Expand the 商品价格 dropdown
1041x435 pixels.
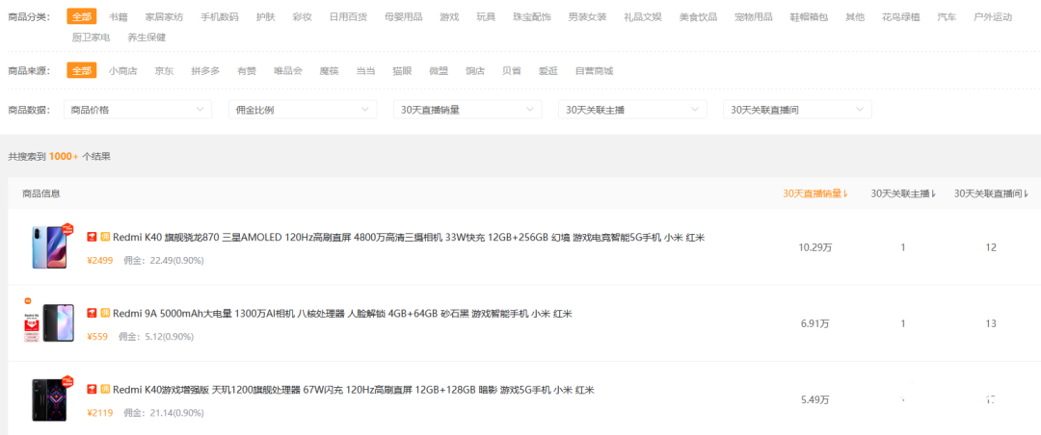click(x=138, y=110)
